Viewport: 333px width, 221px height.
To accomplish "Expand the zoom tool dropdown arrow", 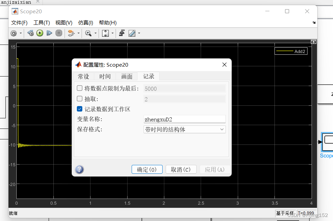I will [x=95, y=33].
